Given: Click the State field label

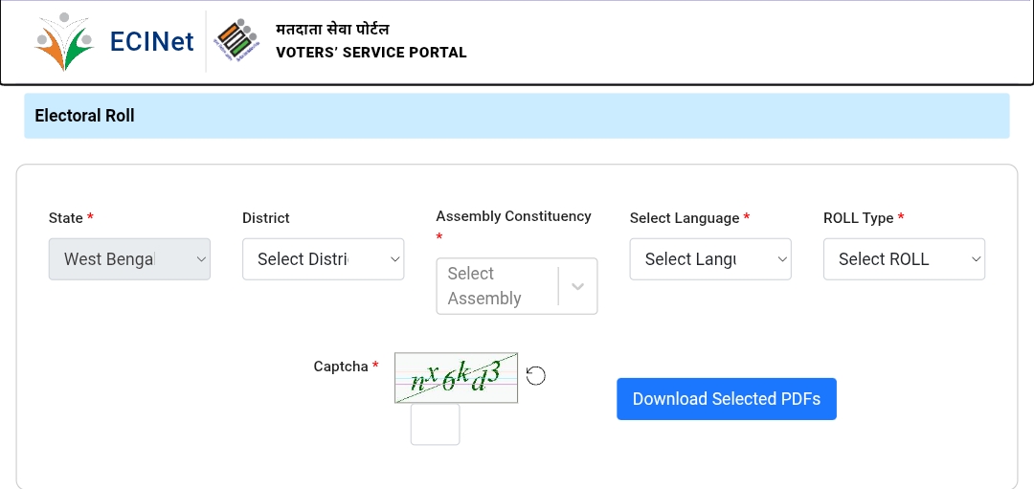Looking at the screenshot, I should click(66, 218).
